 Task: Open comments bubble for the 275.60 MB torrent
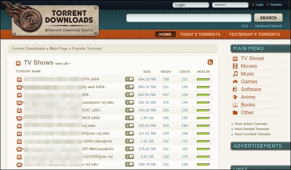click(x=129, y=149)
